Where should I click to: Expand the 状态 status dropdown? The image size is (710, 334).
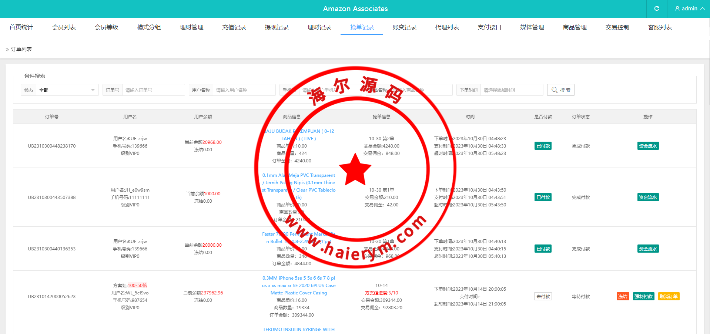pyautogui.click(x=67, y=90)
